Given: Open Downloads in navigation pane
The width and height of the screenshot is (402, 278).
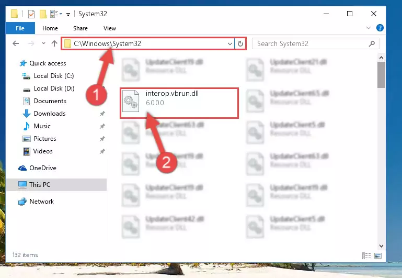Looking at the screenshot, I should coord(44,114).
